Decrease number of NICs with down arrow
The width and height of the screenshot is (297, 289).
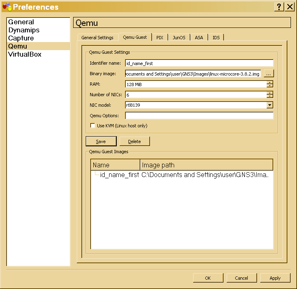coord(270,96)
